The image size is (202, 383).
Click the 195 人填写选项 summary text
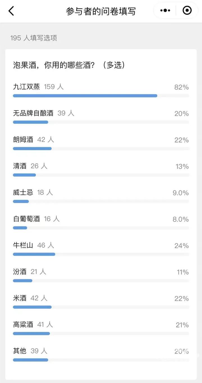click(x=34, y=38)
